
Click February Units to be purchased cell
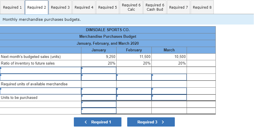tap(134, 97)
